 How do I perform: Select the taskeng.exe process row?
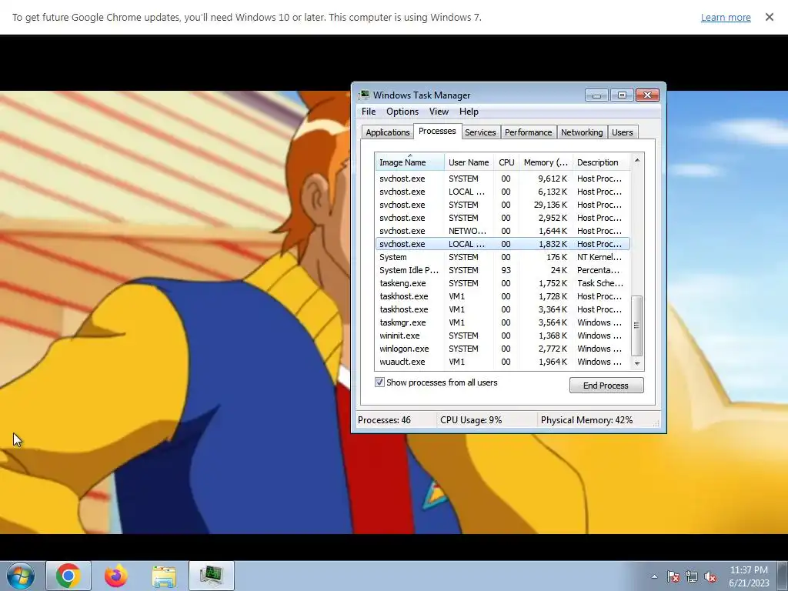[503, 283]
